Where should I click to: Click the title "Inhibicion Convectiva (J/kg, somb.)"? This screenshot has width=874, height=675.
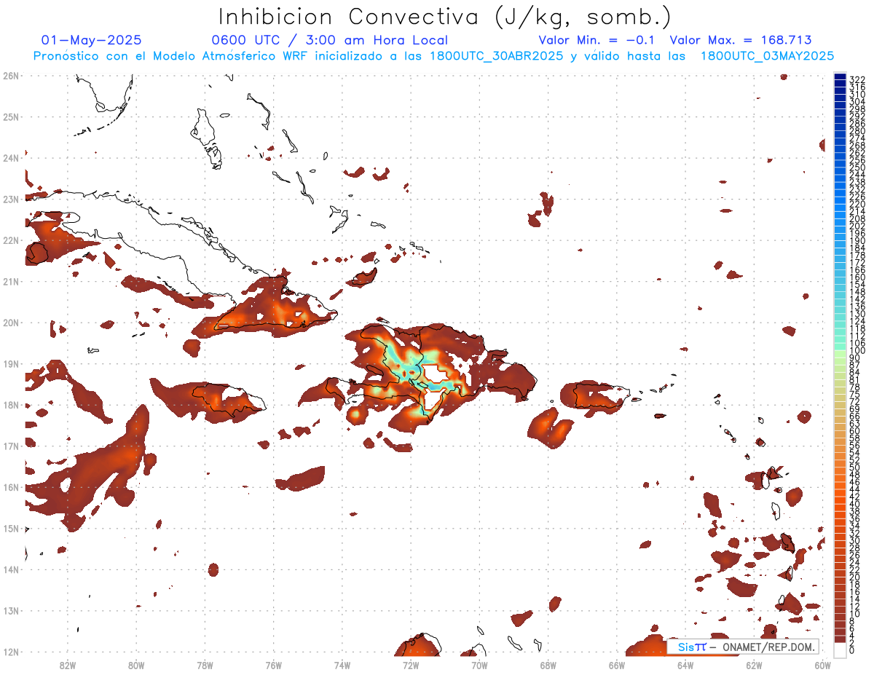point(445,17)
